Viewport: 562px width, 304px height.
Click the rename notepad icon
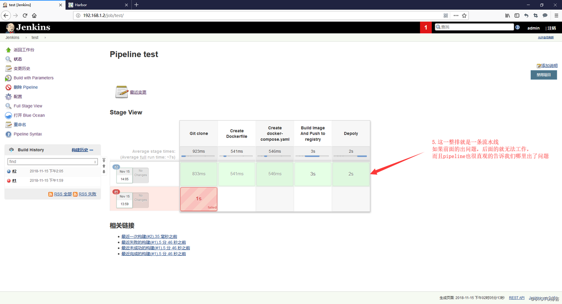click(x=8, y=125)
